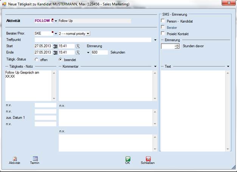Open the Ende date calendar picker
The height and width of the screenshot is (172, 237).
coord(55,52)
